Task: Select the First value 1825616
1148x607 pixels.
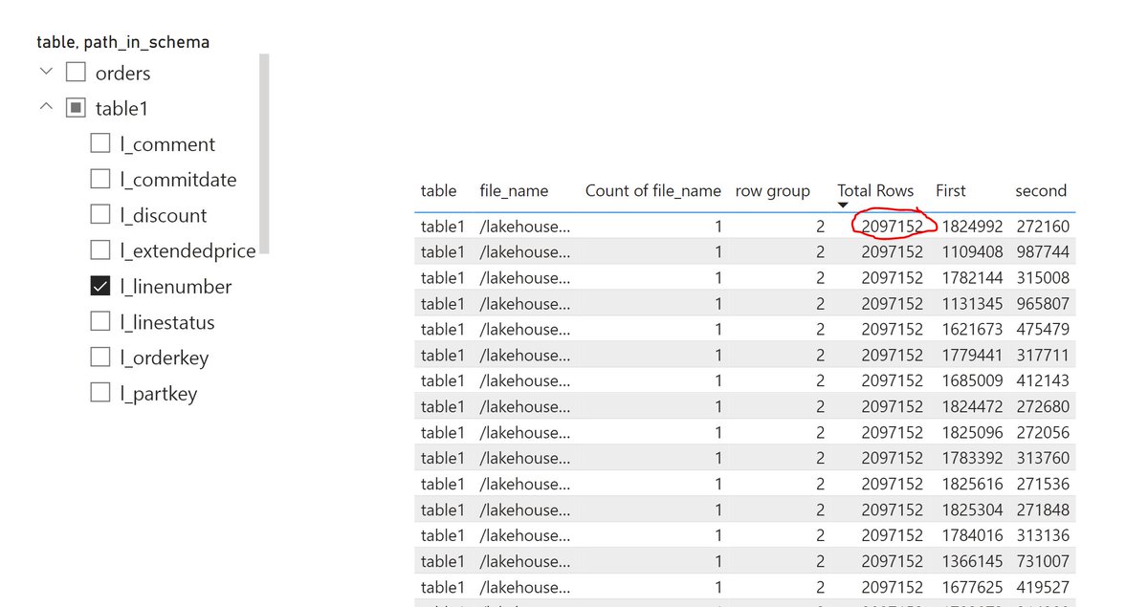Action: click(x=972, y=484)
